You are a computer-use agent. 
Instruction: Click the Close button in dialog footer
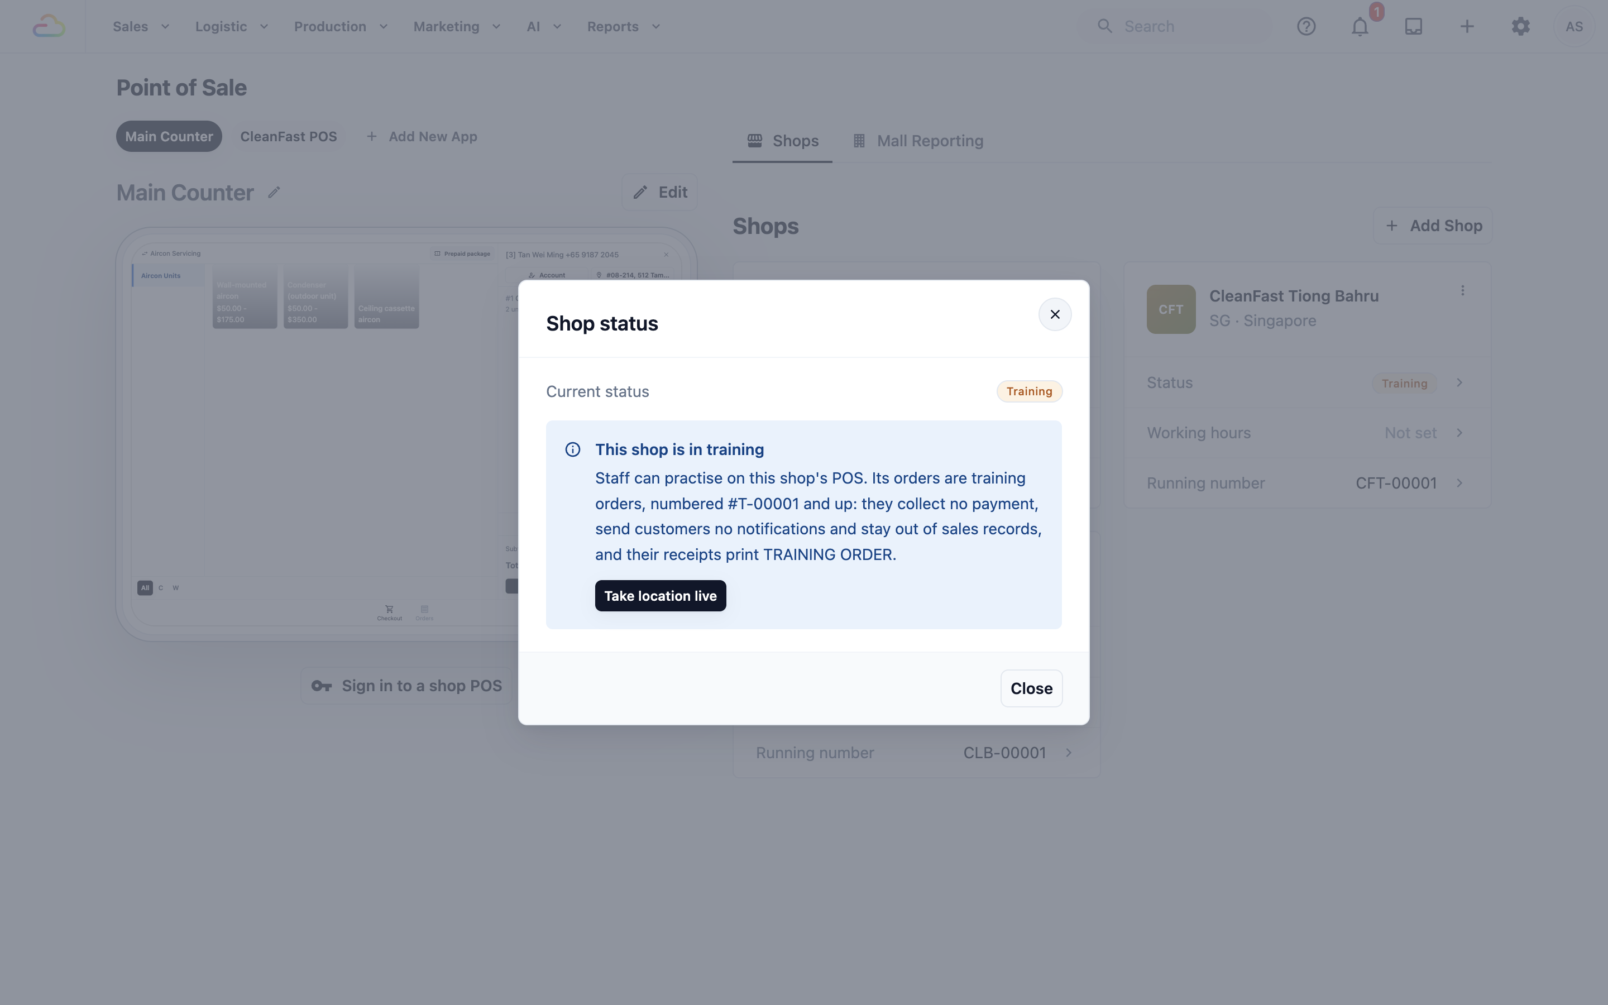tap(1031, 688)
